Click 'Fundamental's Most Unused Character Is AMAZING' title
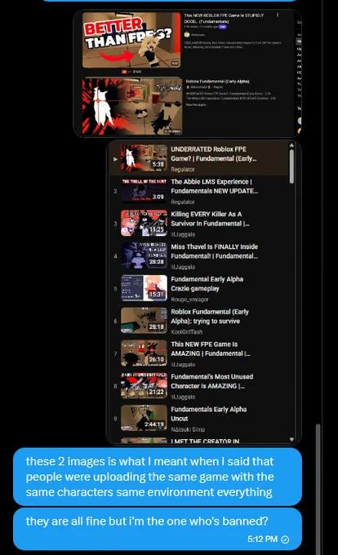 coord(211,381)
